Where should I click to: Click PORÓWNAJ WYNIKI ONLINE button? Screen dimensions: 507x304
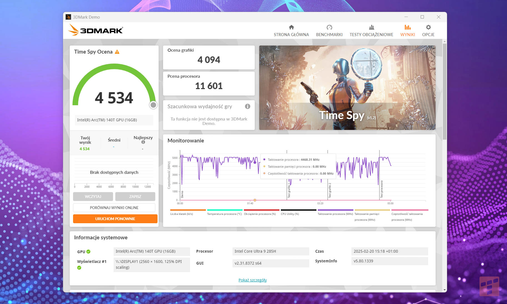pos(114,208)
